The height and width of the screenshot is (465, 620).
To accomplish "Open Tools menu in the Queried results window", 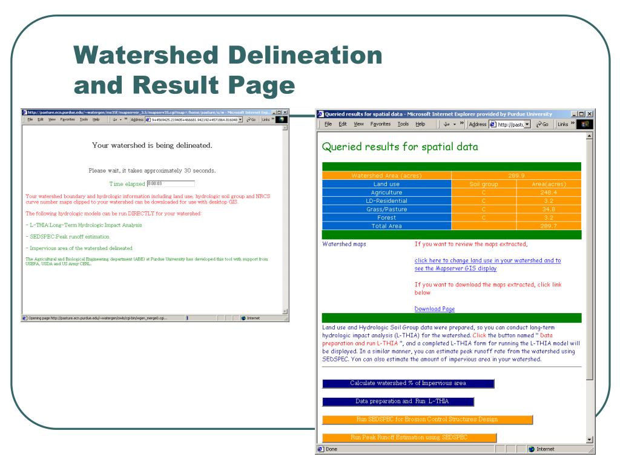I will coord(403,124).
